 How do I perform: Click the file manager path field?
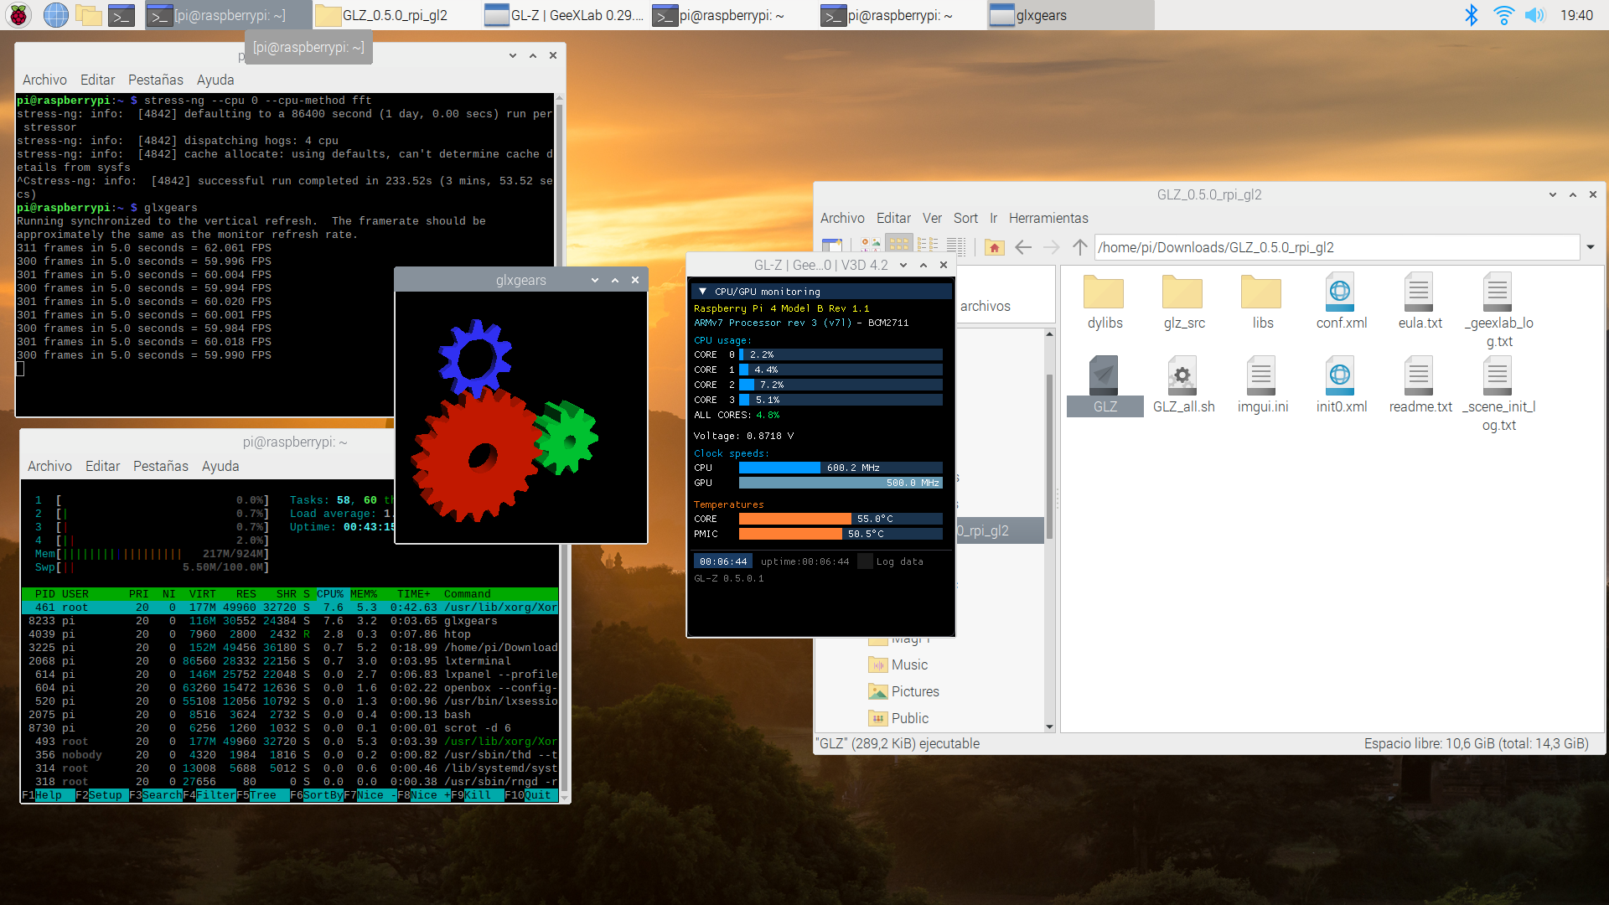pos(1332,247)
